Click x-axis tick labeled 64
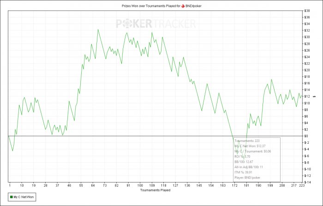Image resolution: width=323 pixels, height=206 pixels. (x=93, y=185)
